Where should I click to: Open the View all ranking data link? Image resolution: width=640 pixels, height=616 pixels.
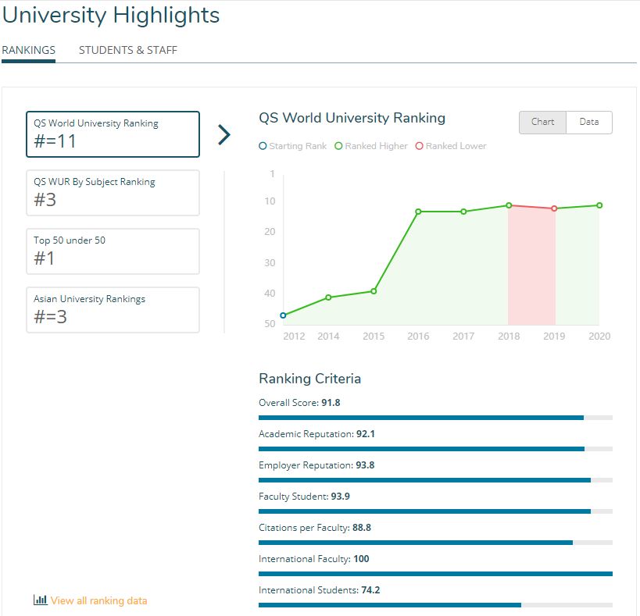[x=98, y=600]
